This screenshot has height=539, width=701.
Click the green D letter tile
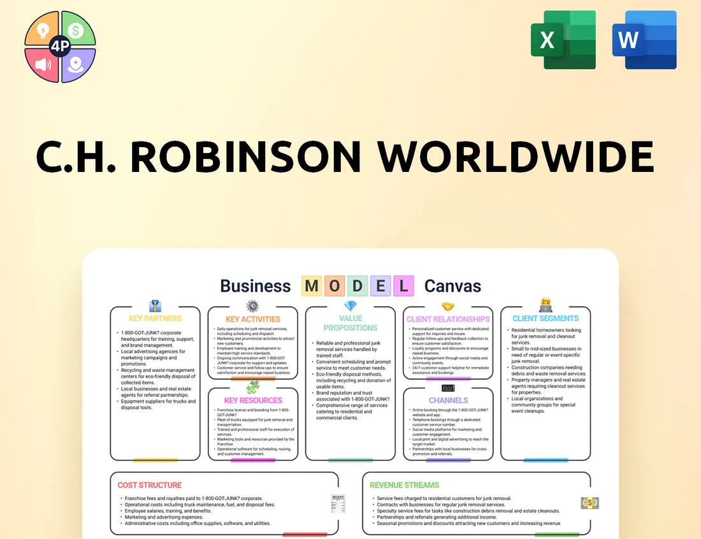358,285
